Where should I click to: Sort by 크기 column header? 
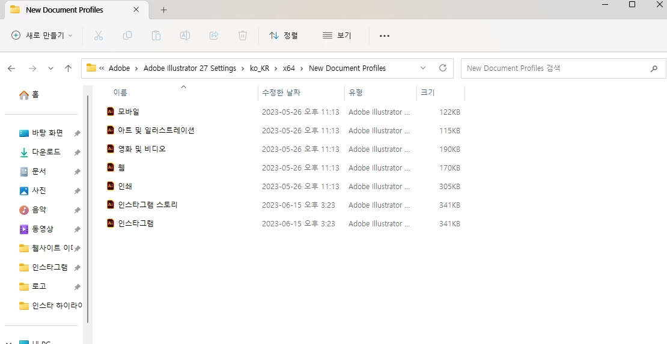[x=427, y=92]
